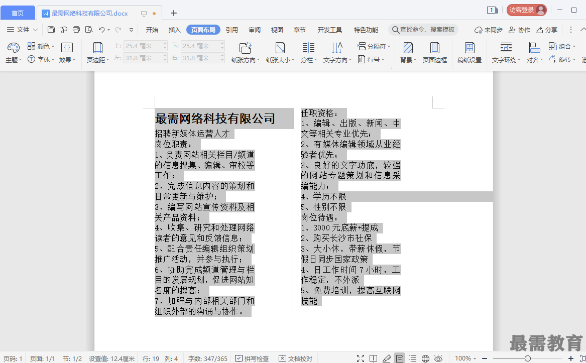Click the 纸张方向 (Orientation) icon
This screenshot has width=586, height=363.
coord(245,48)
